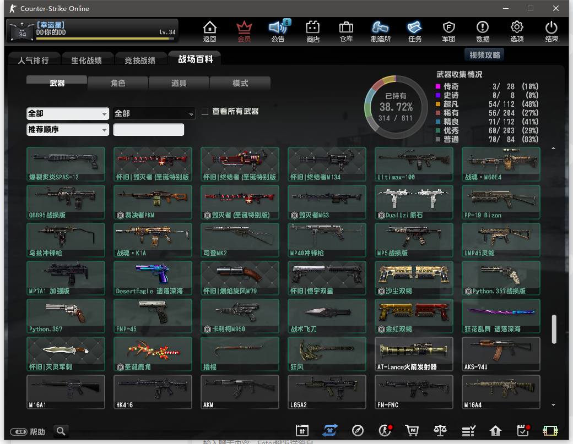Select the 角色 sub-tab
The image size is (573, 444).
click(x=118, y=83)
